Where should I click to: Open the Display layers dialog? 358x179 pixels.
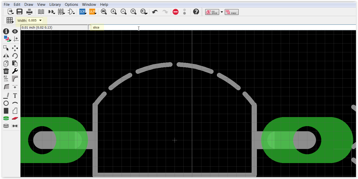pyautogui.click(x=6, y=39)
